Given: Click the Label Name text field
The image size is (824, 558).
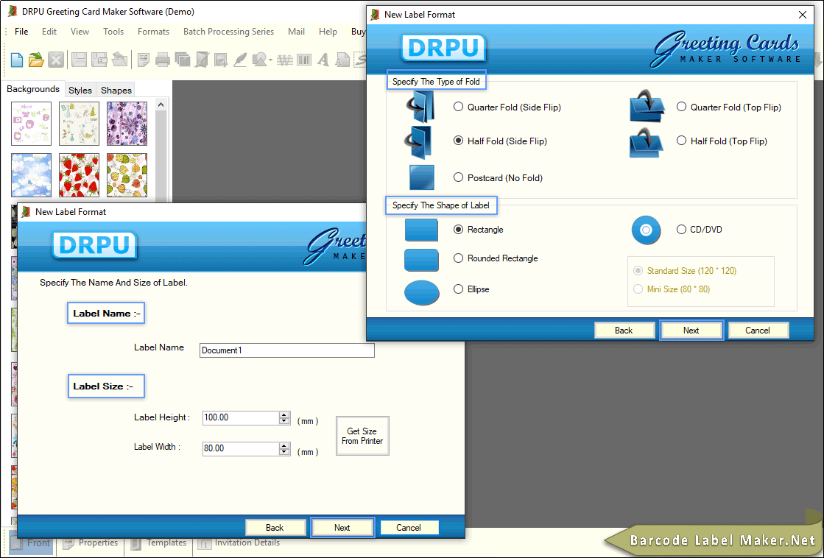Looking at the screenshot, I should point(287,350).
